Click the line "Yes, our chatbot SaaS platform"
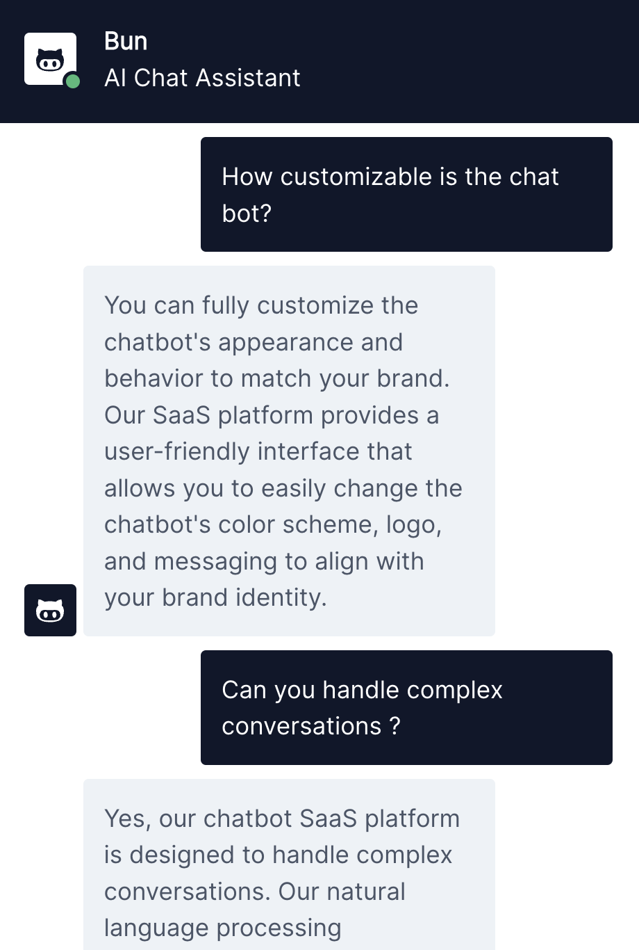639x950 pixels. coord(282,819)
